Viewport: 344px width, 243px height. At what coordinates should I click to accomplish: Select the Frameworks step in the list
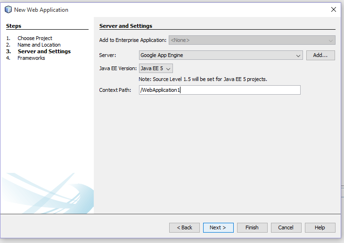(31, 58)
